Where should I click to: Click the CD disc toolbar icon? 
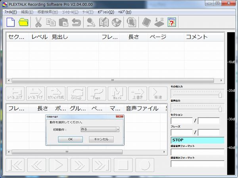pyautogui.click(x=117, y=22)
